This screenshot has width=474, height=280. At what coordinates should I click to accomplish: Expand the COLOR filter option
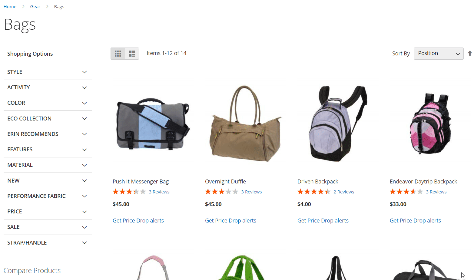pos(48,103)
